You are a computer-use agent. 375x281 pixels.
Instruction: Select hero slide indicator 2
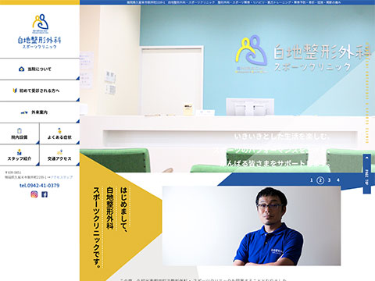[x=320, y=180]
